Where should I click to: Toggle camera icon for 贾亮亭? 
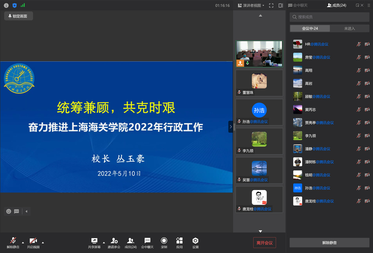pos(367,123)
